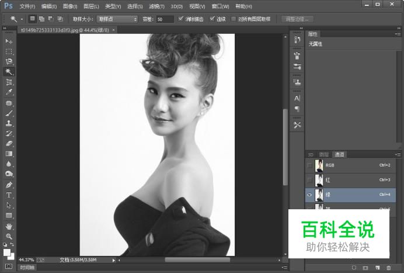
Task: Select the Blur tool
Action: click(x=9, y=164)
